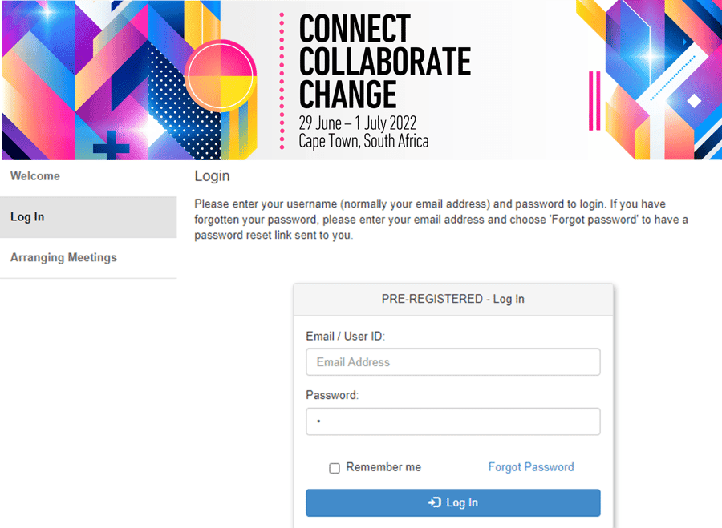Click the white diamond shape in banner
Viewport: 722px width, 528px height.
[695, 101]
